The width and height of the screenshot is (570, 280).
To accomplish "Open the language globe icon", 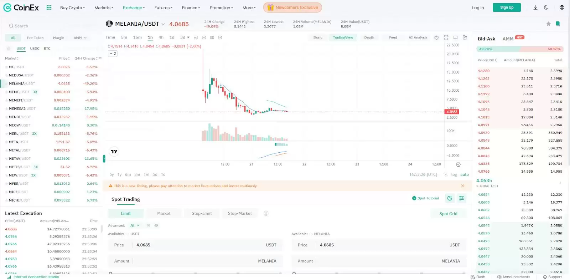I will (x=562, y=7).
